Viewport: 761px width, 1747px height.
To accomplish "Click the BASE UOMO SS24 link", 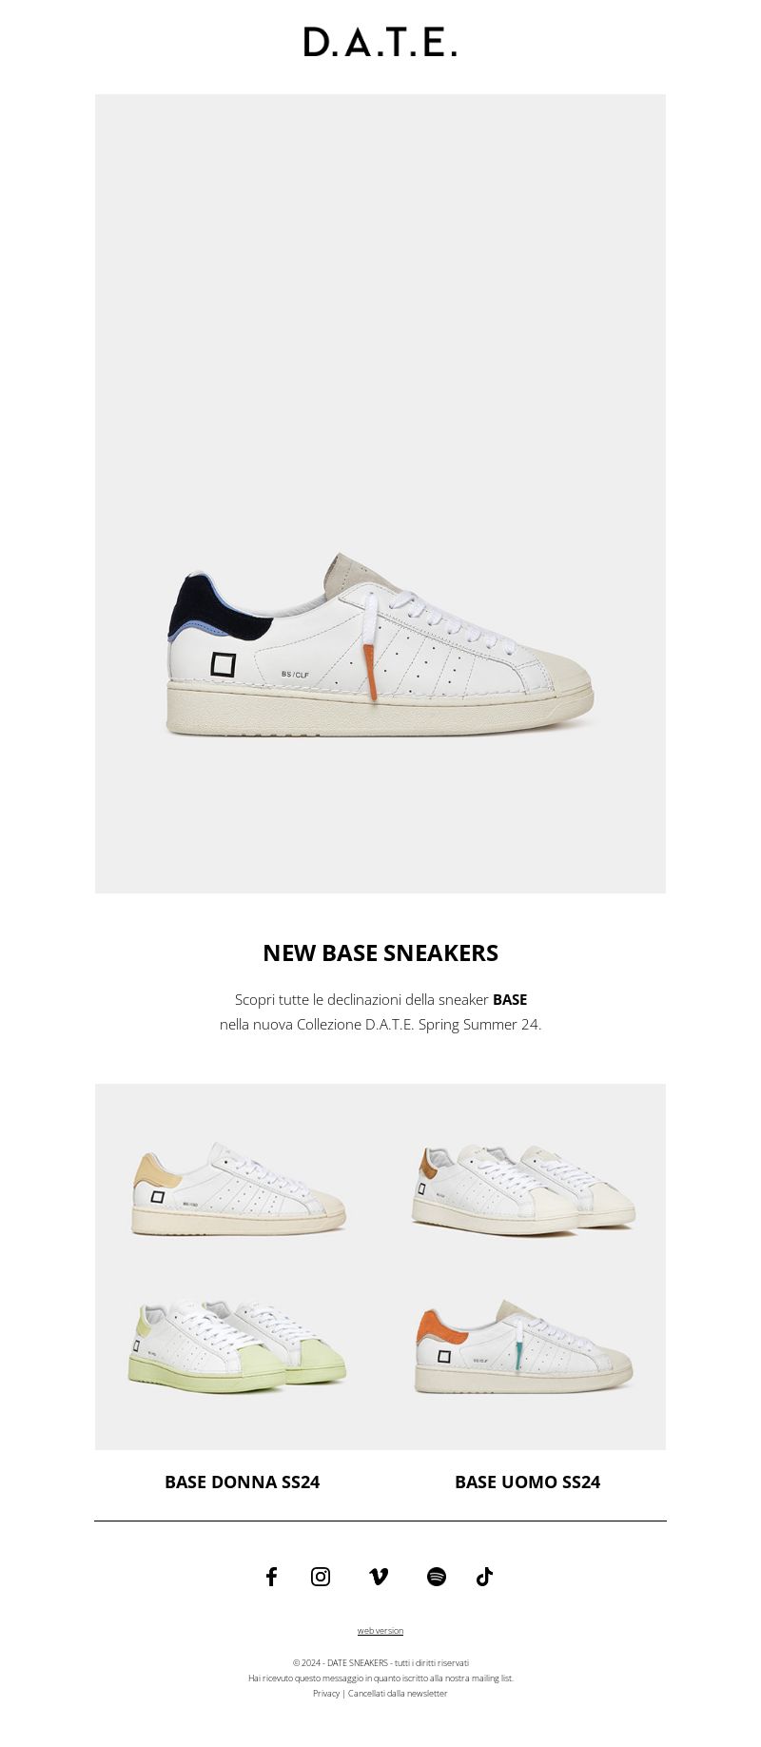I will tap(527, 1482).
